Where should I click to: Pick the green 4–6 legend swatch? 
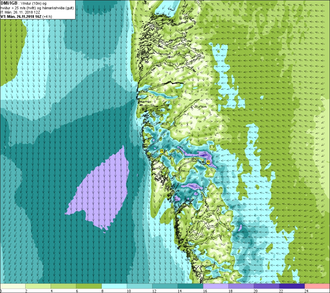coord(64,286)
